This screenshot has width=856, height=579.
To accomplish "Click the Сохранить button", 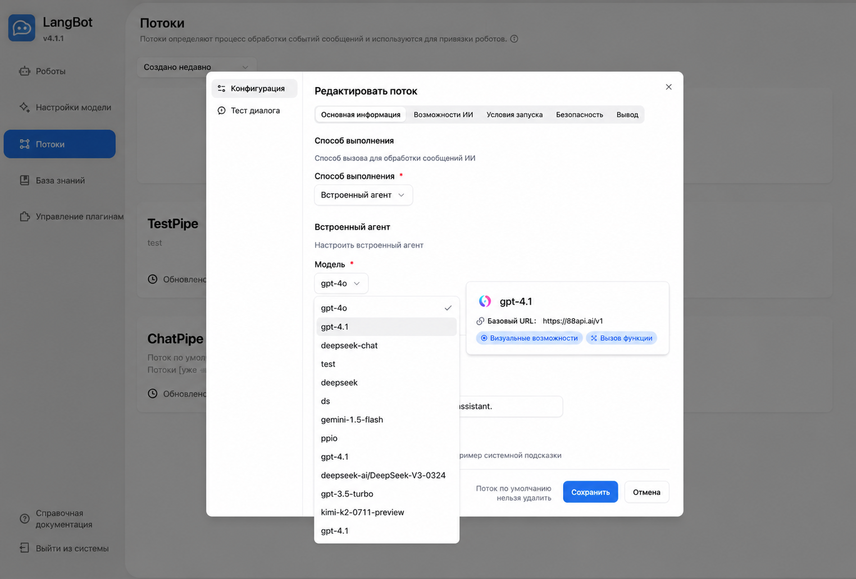I will coord(590,492).
